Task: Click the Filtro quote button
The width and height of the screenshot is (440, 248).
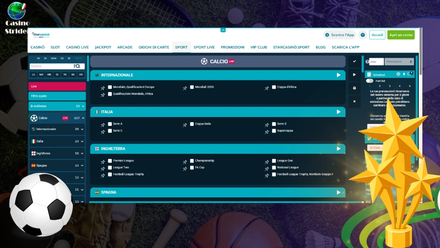Action: click(x=57, y=96)
